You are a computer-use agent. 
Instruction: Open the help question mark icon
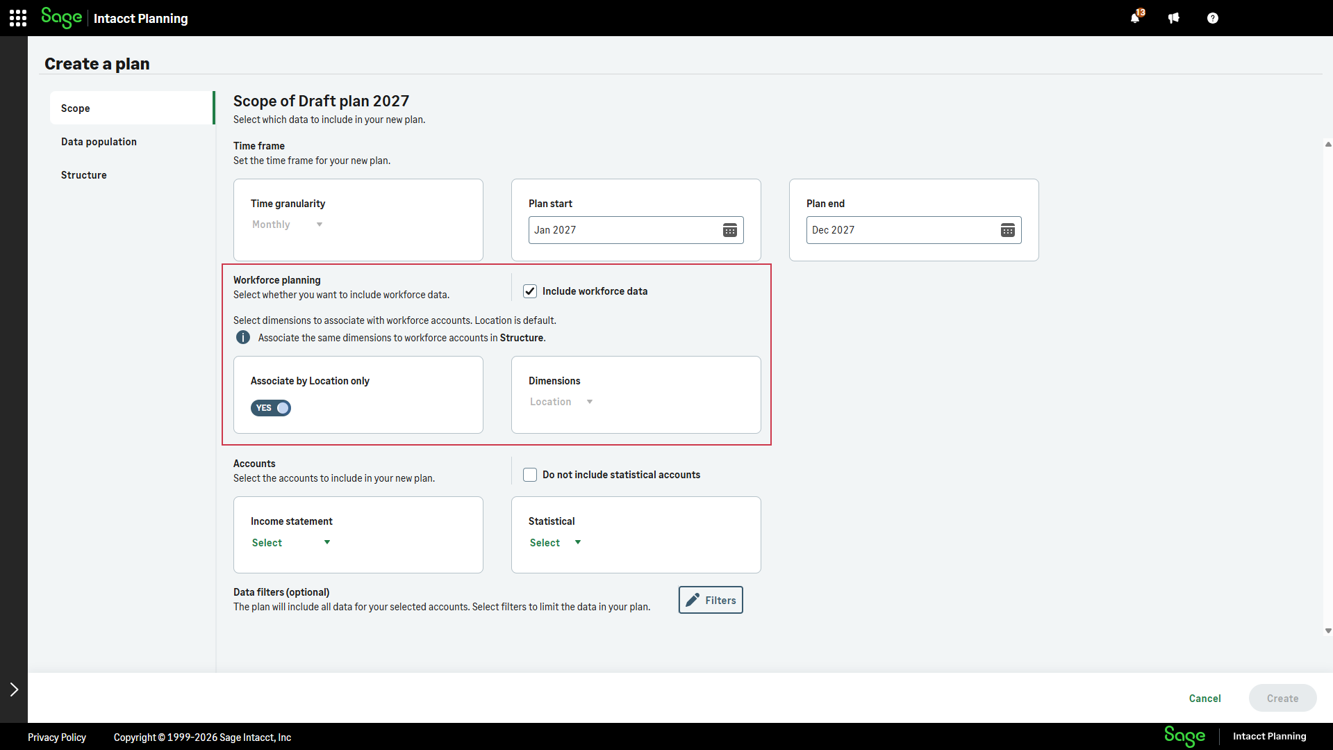pos(1213,18)
